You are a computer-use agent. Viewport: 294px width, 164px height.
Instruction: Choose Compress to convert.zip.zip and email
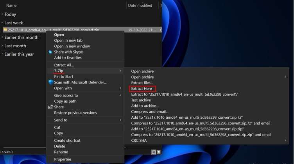201,135
